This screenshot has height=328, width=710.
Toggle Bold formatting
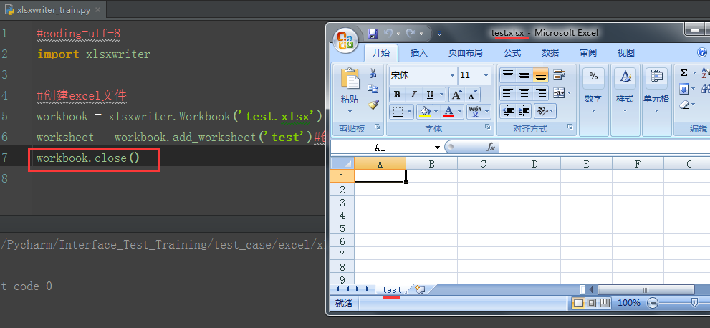tap(397, 95)
